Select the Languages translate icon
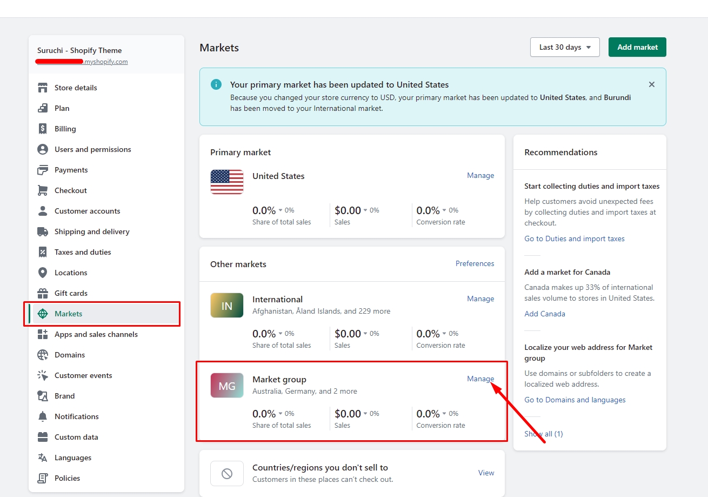The image size is (708, 497). 43,458
